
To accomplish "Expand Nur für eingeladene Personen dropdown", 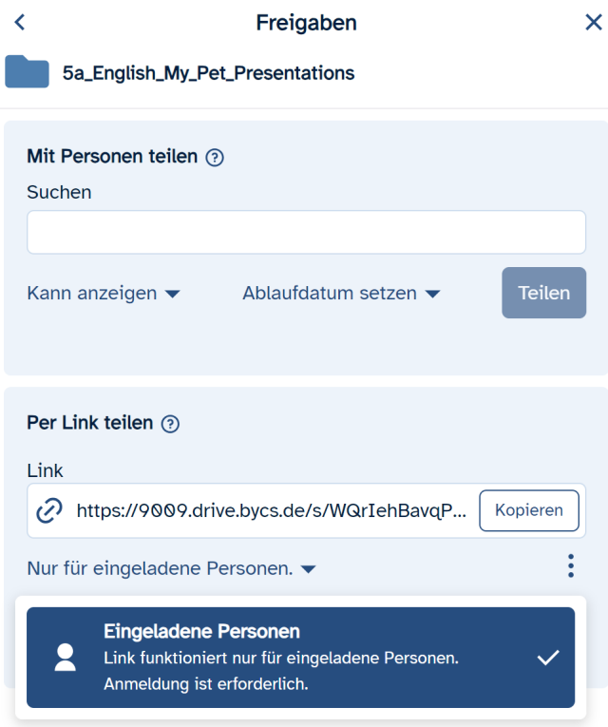I will pos(171,569).
